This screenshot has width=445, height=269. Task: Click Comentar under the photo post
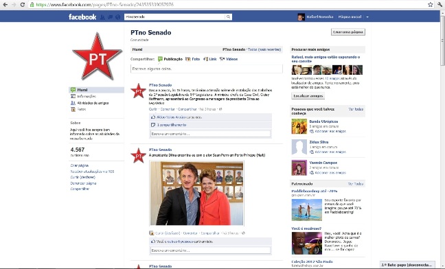(190, 233)
